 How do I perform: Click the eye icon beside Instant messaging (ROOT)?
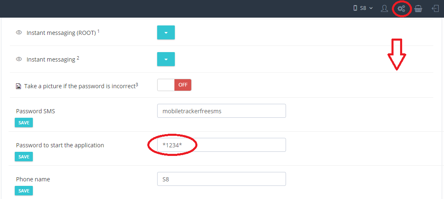click(x=19, y=32)
